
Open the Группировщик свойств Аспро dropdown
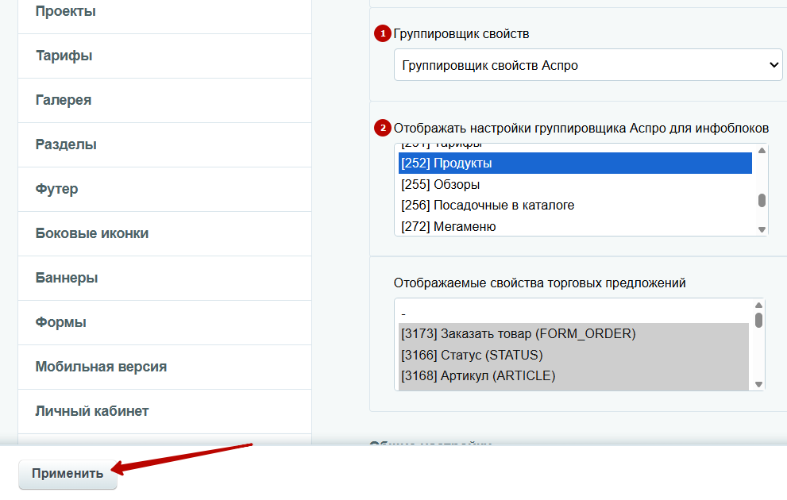click(x=588, y=66)
